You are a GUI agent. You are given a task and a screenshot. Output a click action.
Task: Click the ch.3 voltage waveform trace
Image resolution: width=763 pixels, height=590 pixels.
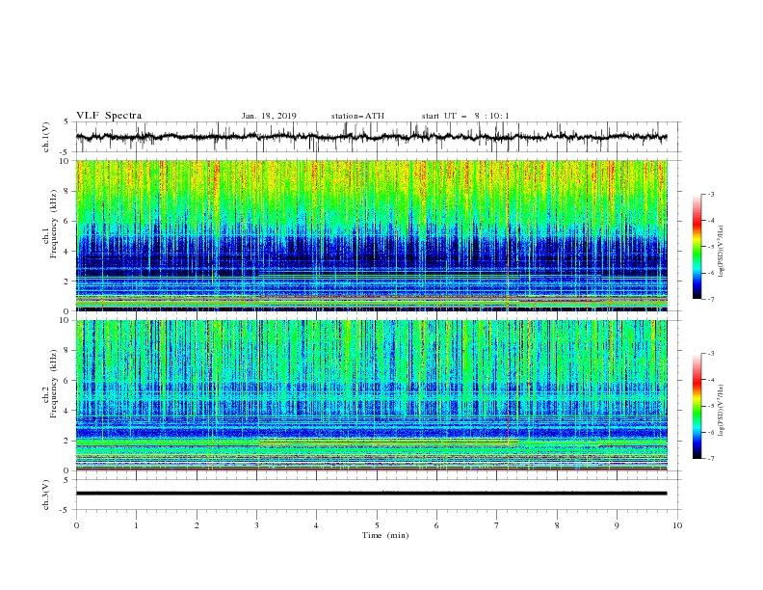(371, 494)
